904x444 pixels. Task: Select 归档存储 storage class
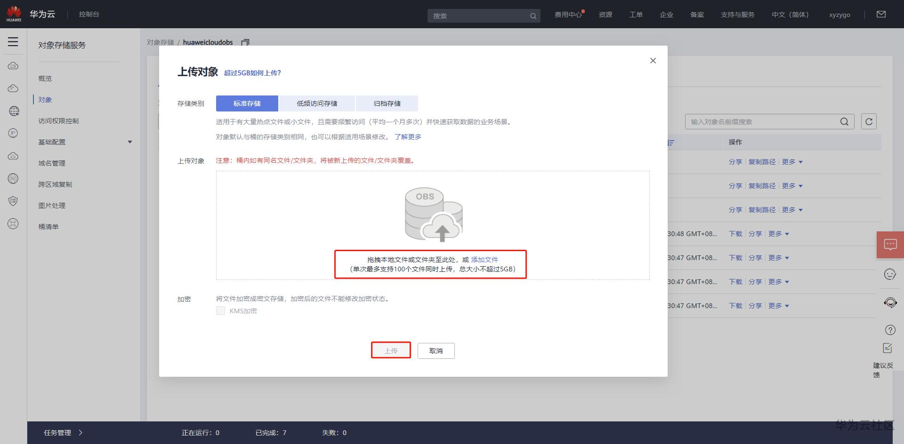click(x=387, y=103)
